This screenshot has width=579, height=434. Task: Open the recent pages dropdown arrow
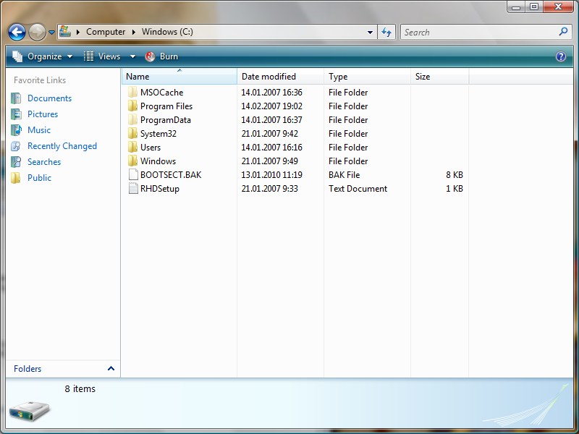click(x=51, y=33)
